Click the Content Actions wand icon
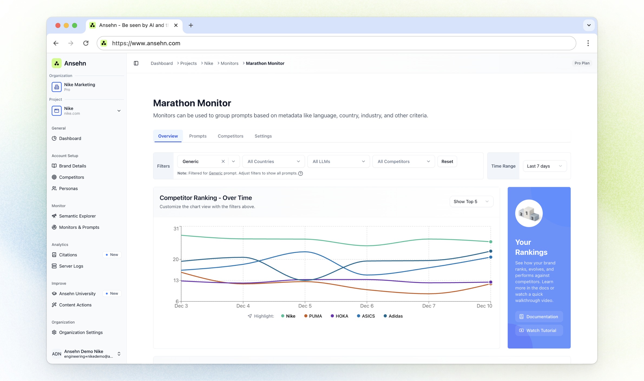Viewport: 644px width, 381px height. pos(54,305)
